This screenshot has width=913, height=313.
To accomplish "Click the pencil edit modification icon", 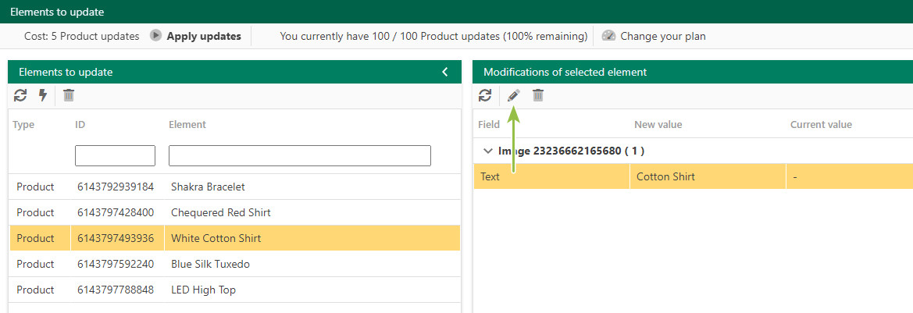I will pyautogui.click(x=514, y=95).
